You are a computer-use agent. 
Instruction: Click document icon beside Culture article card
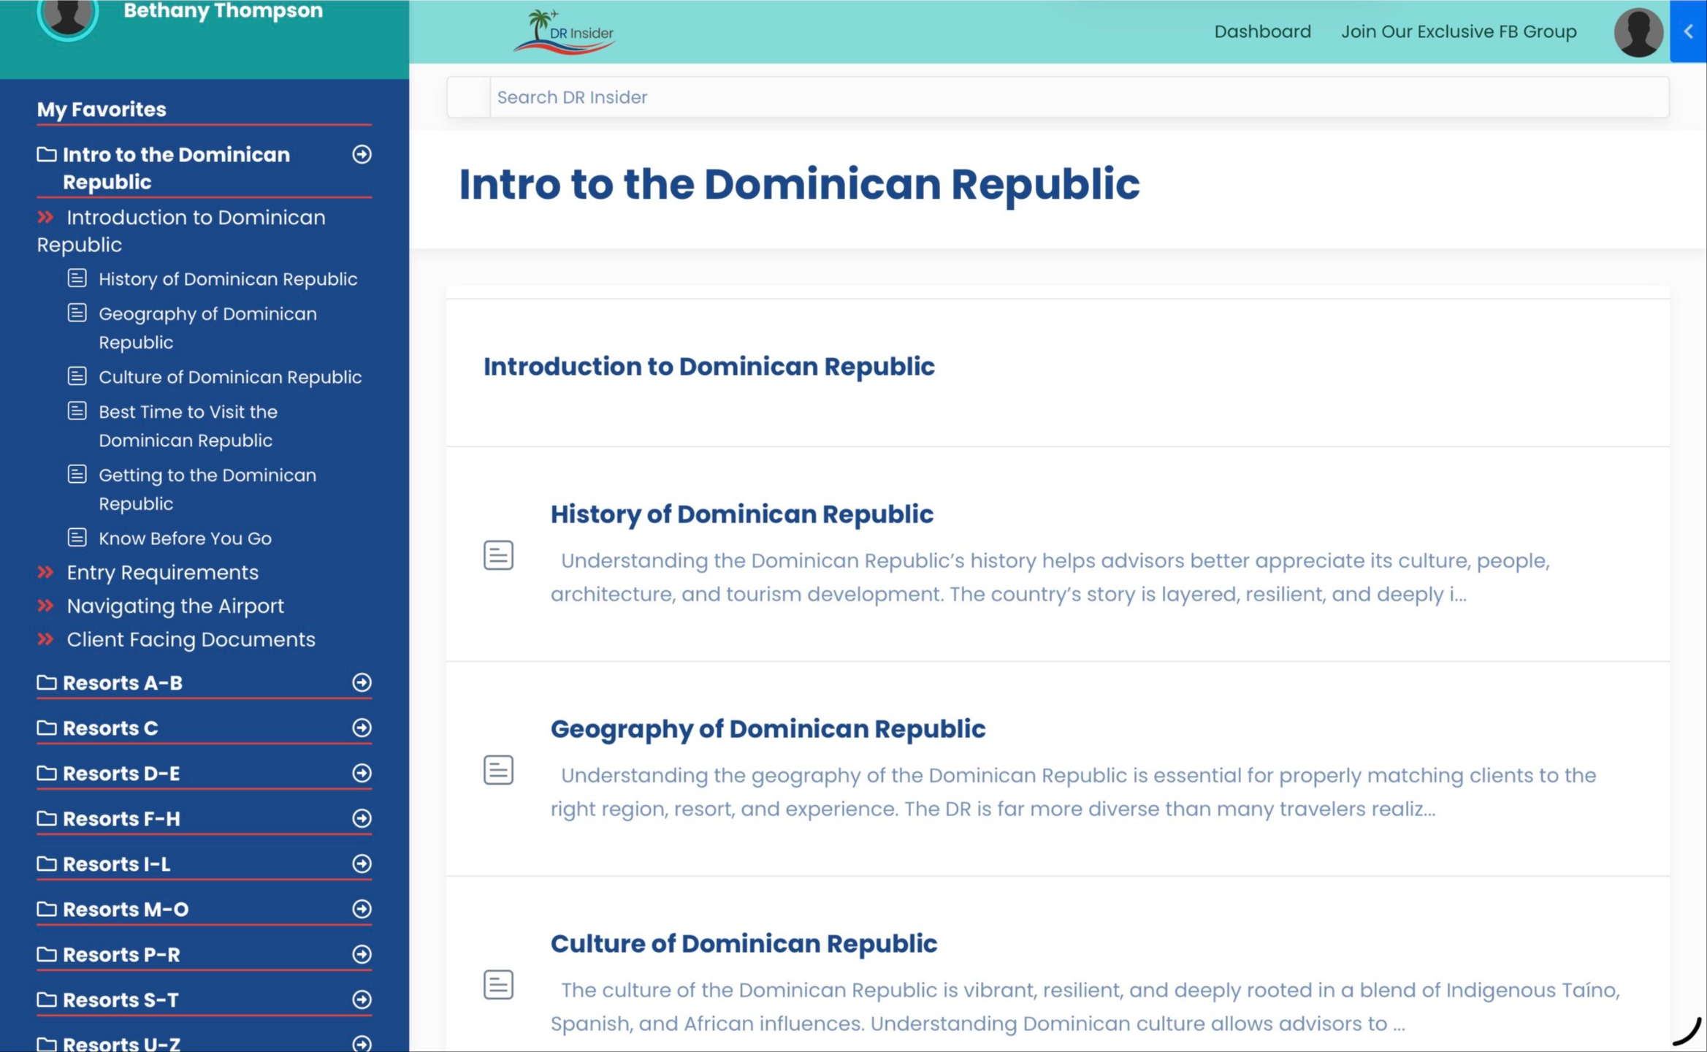[x=498, y=984]
